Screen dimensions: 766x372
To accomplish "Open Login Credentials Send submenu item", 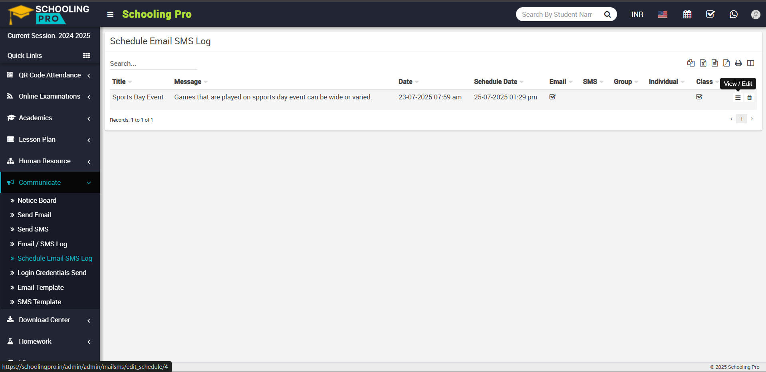I will coord(52,273).
